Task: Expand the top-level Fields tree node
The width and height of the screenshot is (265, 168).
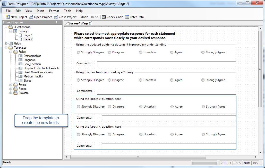Action: 6,43
